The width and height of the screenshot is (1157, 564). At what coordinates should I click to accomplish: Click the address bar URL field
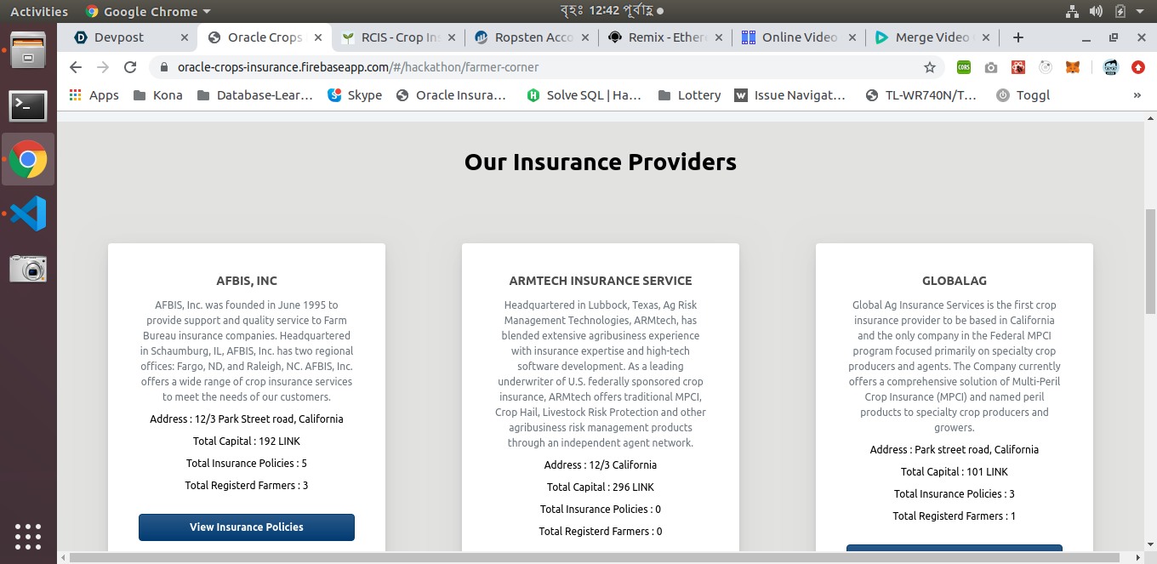coord(544,67)
